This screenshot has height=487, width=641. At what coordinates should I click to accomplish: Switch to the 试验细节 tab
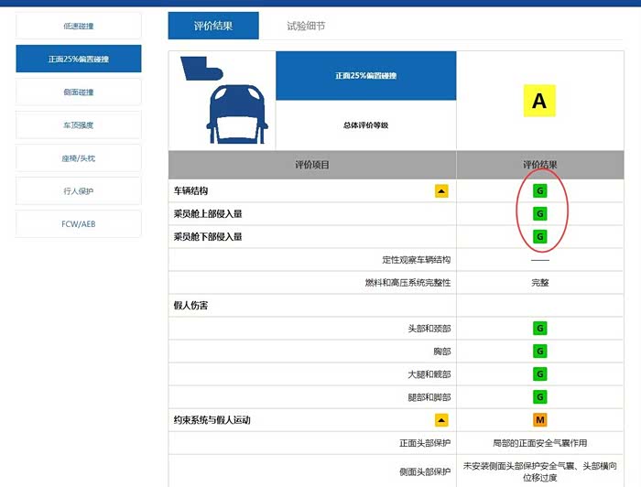tap(306, 26)
